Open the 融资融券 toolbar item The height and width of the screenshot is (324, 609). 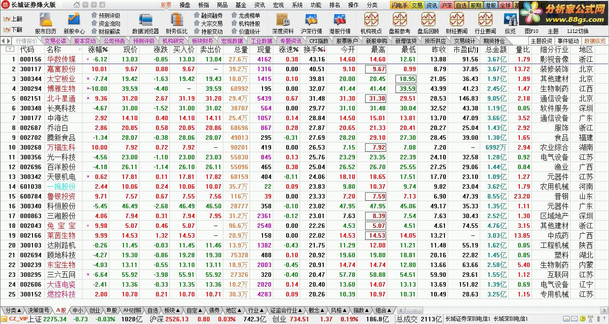tap(208, 16)
